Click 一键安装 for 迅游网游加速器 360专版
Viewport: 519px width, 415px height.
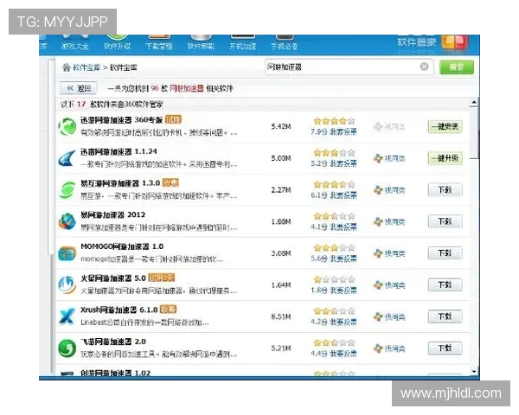pyautogui.click(x=445, y=126)
